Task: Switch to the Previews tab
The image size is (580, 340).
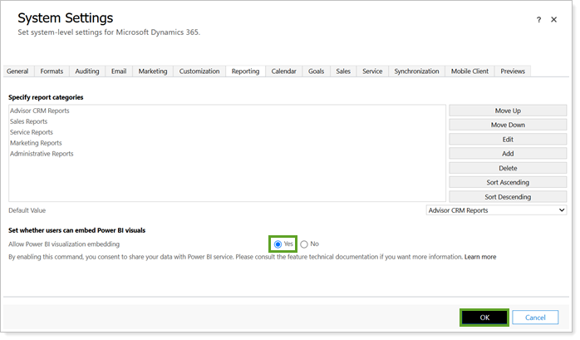Action: [513, 71]
